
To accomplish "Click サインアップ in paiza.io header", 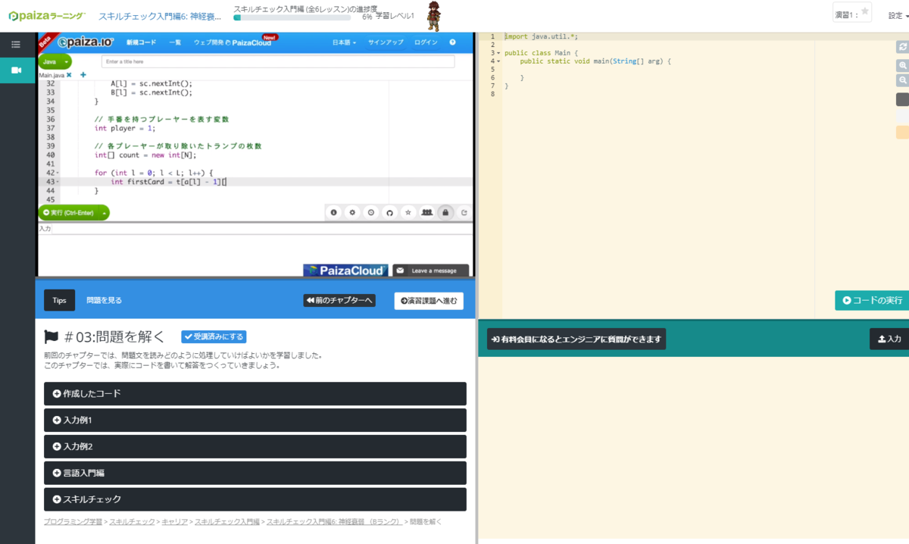I will pyautogui.click(x=386, y=42).
